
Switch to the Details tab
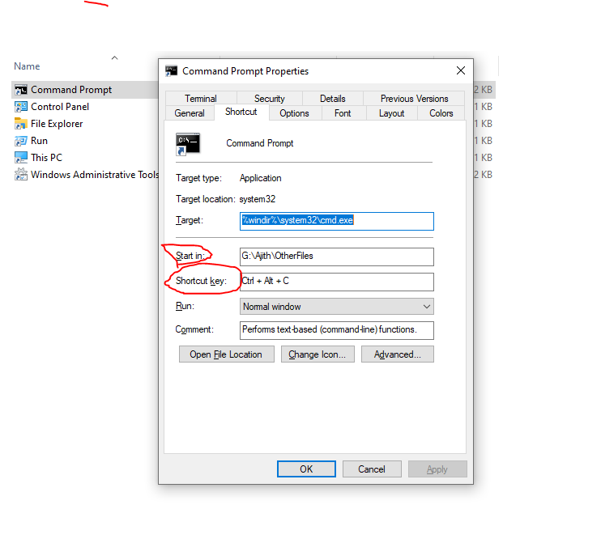[x=333, y=99]
